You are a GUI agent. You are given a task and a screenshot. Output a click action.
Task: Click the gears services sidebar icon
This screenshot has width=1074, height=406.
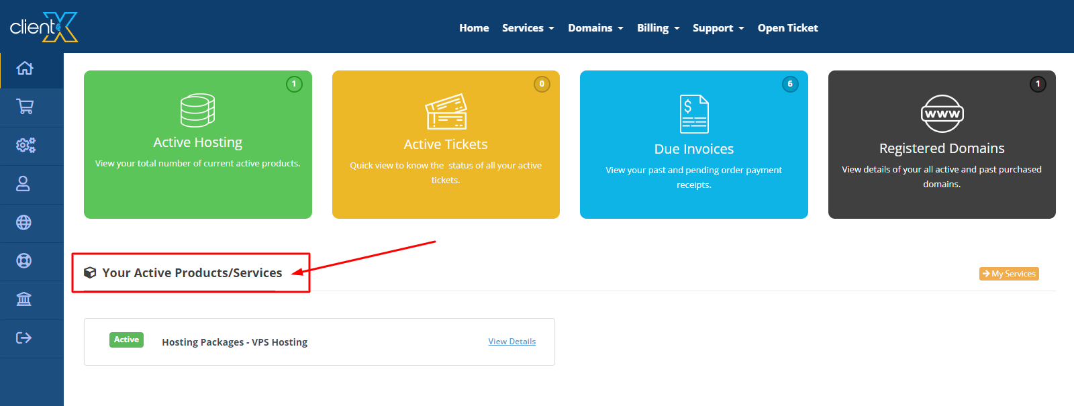click(x=25, y=145)
